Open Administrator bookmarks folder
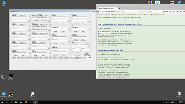 click(132, 14)
